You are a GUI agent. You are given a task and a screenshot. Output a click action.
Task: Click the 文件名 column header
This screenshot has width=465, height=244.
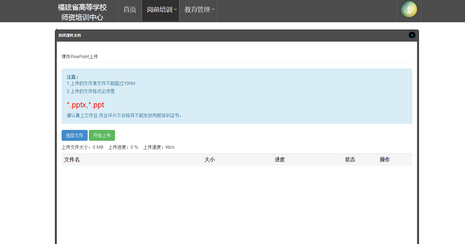72,160
